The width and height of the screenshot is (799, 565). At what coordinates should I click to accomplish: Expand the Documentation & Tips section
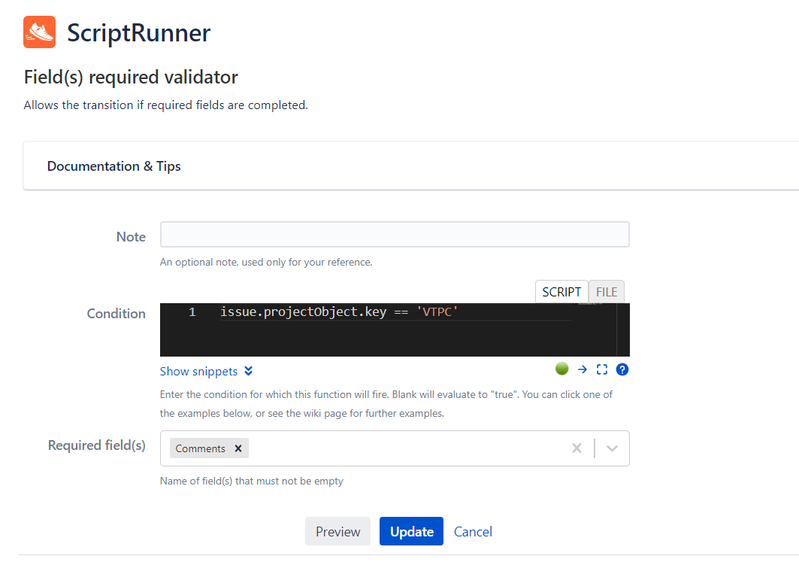(113, 166)
